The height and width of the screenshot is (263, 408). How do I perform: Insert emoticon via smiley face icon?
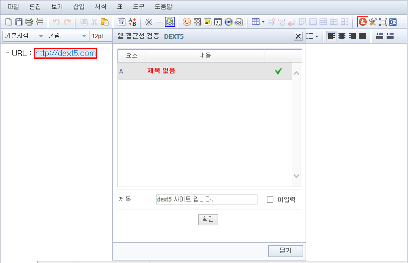tap(187, 22)
